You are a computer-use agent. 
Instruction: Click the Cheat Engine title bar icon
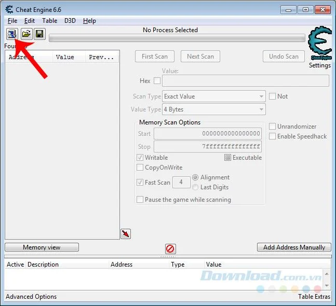(9, 10)
